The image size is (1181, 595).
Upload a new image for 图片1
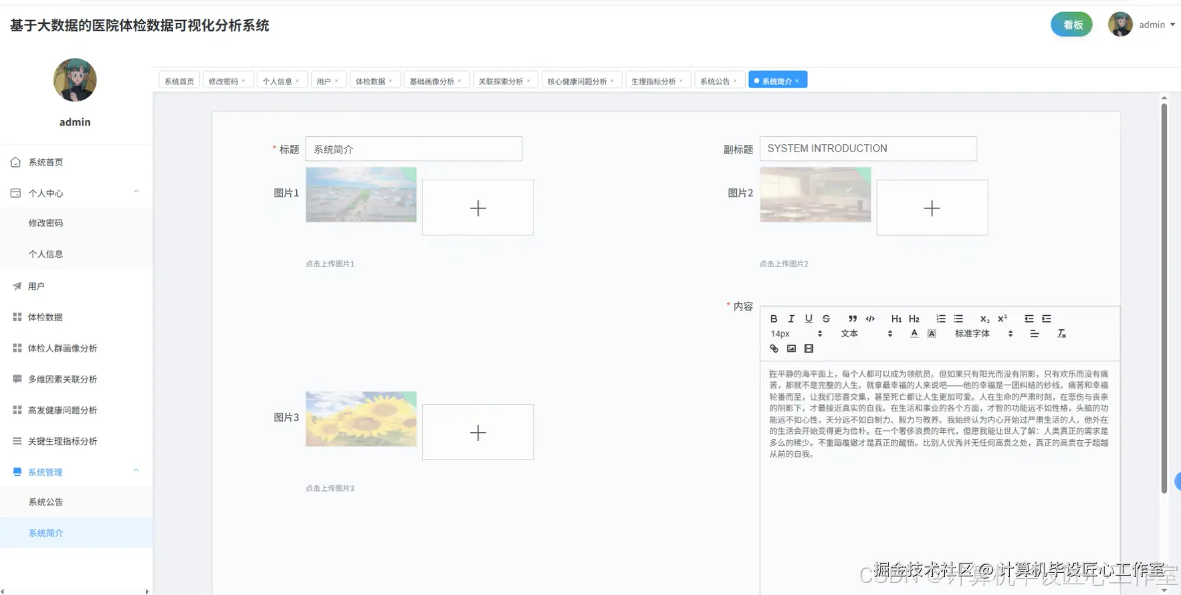(477, 208)
